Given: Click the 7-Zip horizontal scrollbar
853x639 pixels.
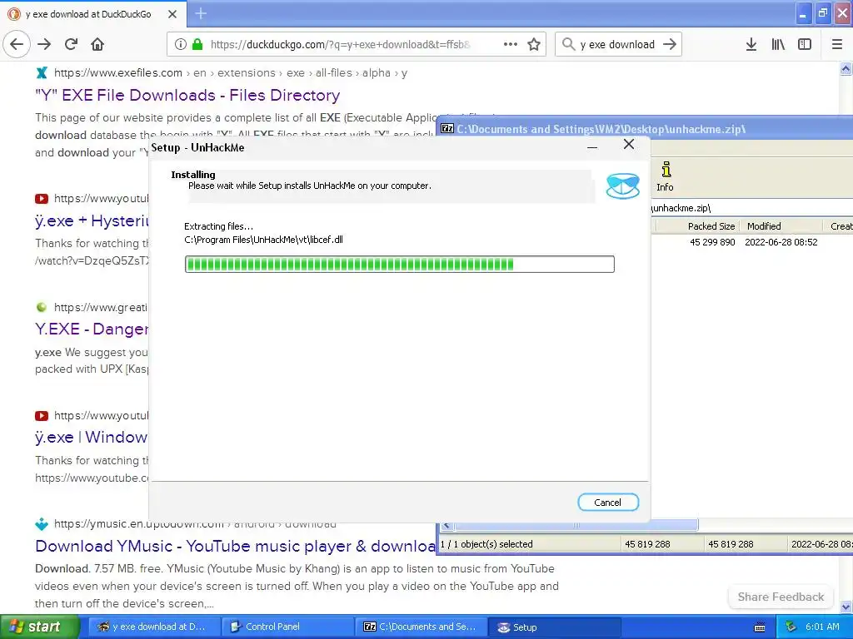Looking at the screenshot, I should 576,525.
